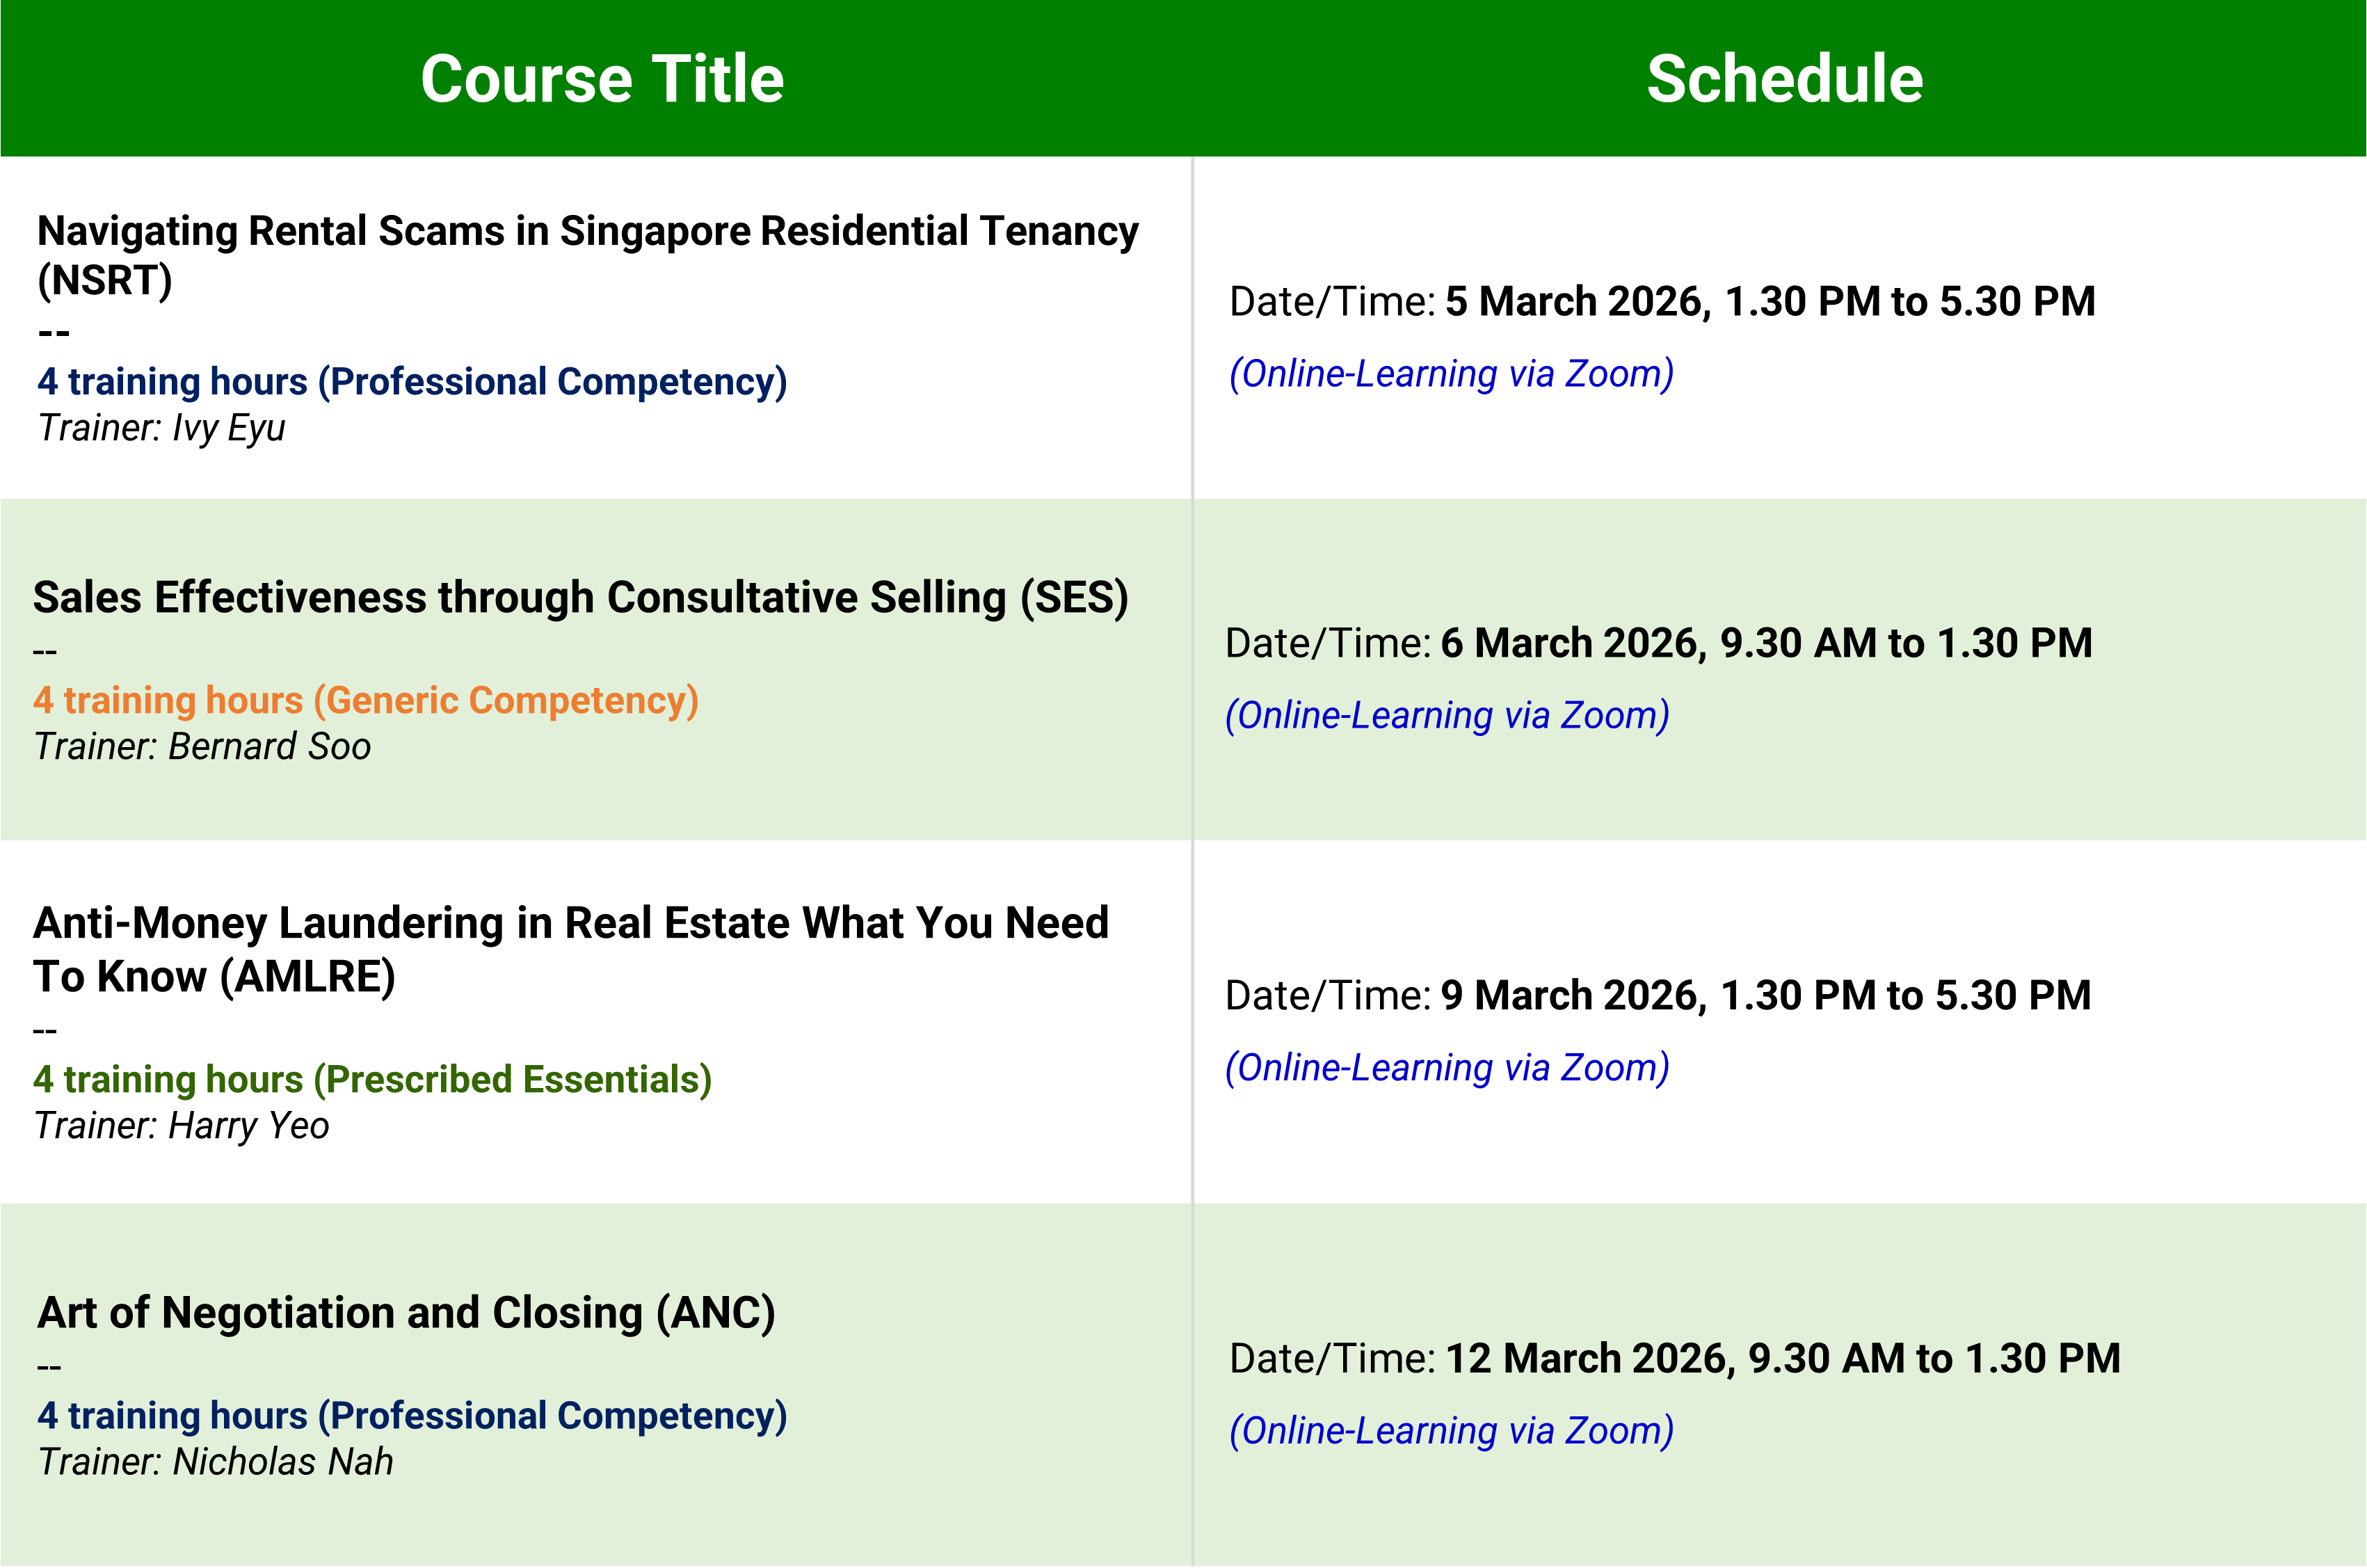Select the Trainer: Bernard Soo text
The height and width of the screenshot is (1568, 2367).
pyautogui.click(x=203, y=747)
